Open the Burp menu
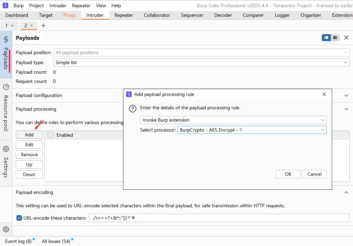The height and width of the screenshot is (246, 353). 19,5
